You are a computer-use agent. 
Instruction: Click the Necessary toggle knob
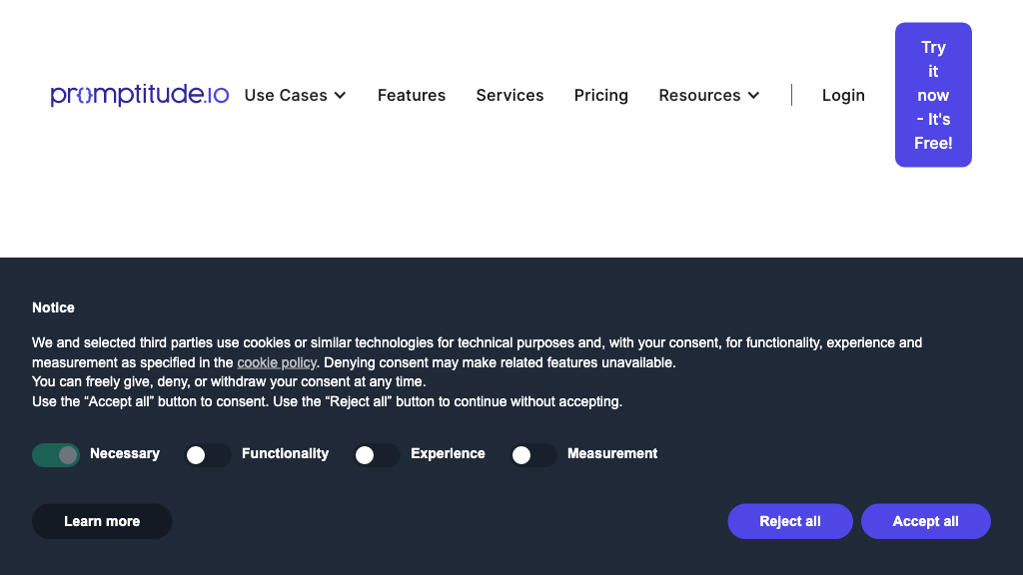pos(67,454)
